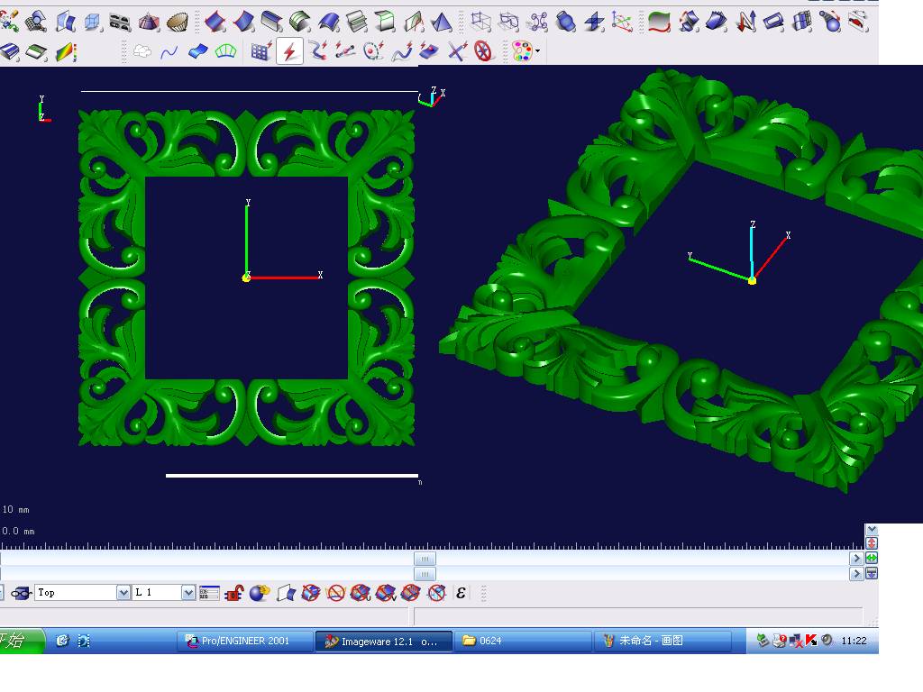The height and width of the screenshot is (692, 923).
Task: Click the Internet Explorer quick launch icon
Action: click(x=62, y=641)
